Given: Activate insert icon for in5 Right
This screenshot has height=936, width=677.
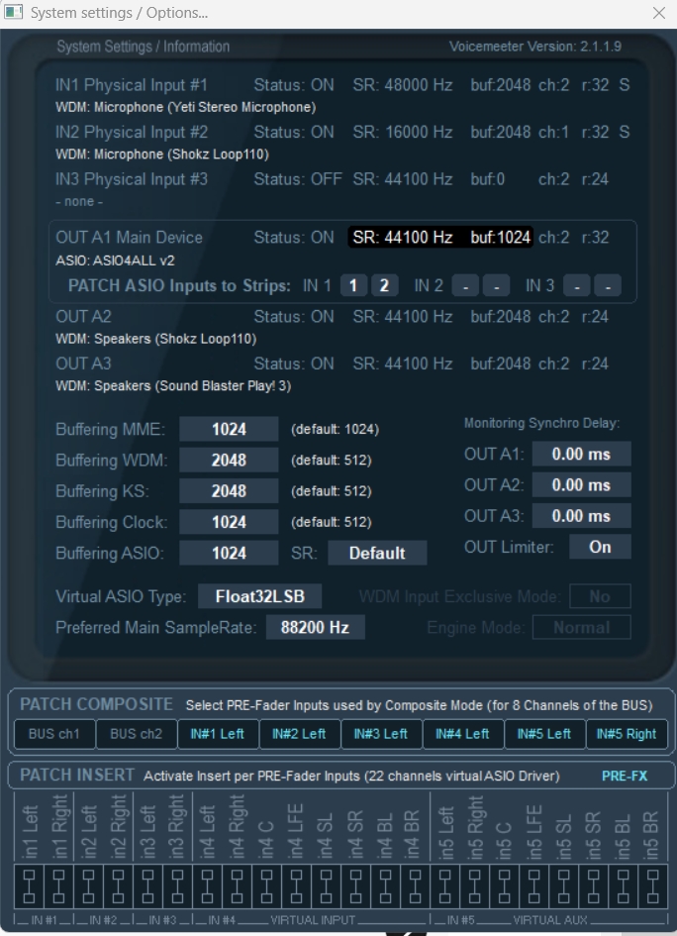Looking at the screenshot, I should pyautogui.click(x=475, y=885).
